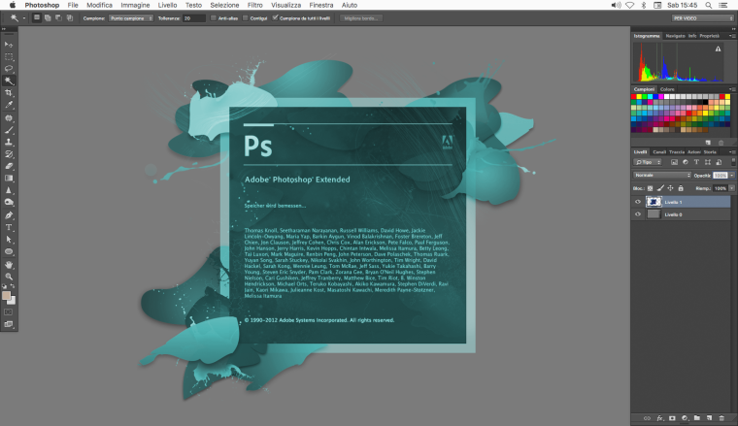Screen dimensions: 738x426
Task: Switch to the Canali tab
Action: [x=659, y=152]
